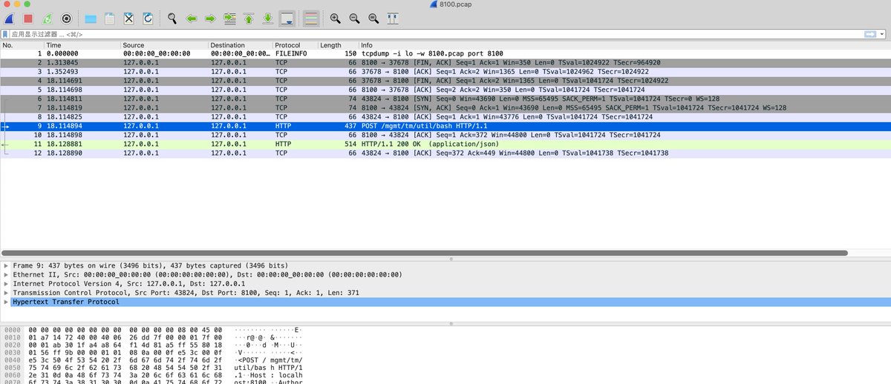Toggle packet list colorization
891x384 pixels.
tap(312, 18)
